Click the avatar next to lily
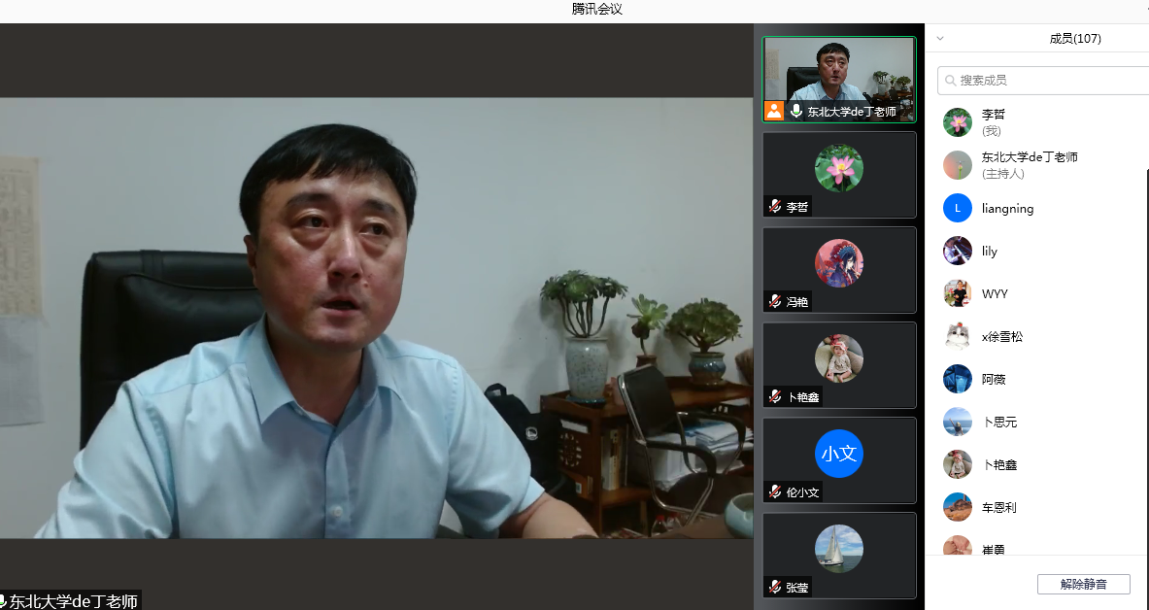 click(x=958, y=251)
